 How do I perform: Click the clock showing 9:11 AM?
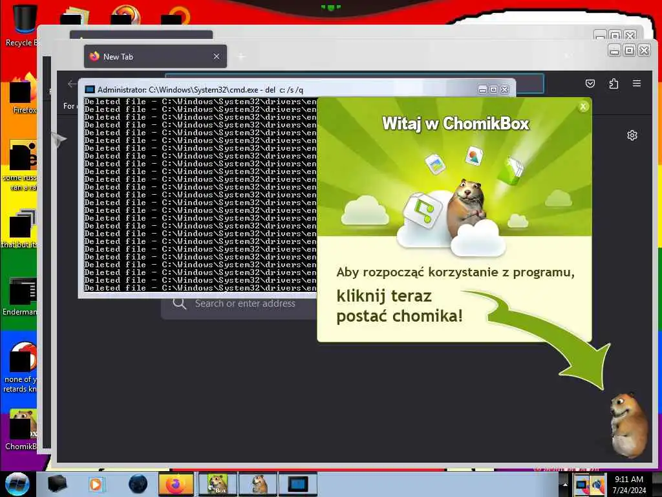pyautogui.click(x=629, y=484)
